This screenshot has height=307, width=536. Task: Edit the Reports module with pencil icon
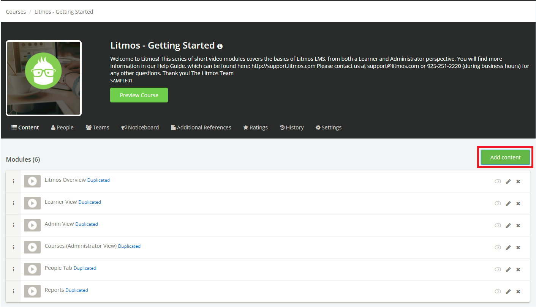click(508, 291)
